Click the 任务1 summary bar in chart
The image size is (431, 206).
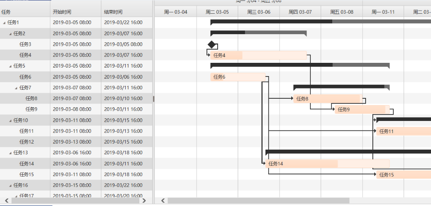pyautogui.click(x=321, y=21)
